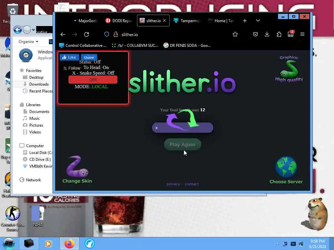Select the NIHA desktop file
The width and height of the screenshot is (334, 250).
click(38, 216)
